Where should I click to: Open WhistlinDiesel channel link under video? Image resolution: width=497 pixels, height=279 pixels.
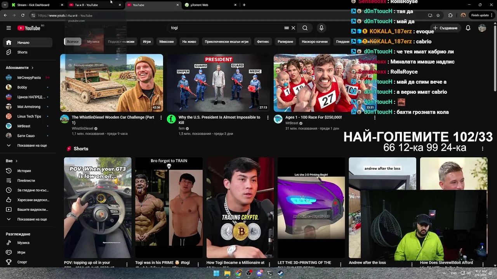(x=82, y=129)
